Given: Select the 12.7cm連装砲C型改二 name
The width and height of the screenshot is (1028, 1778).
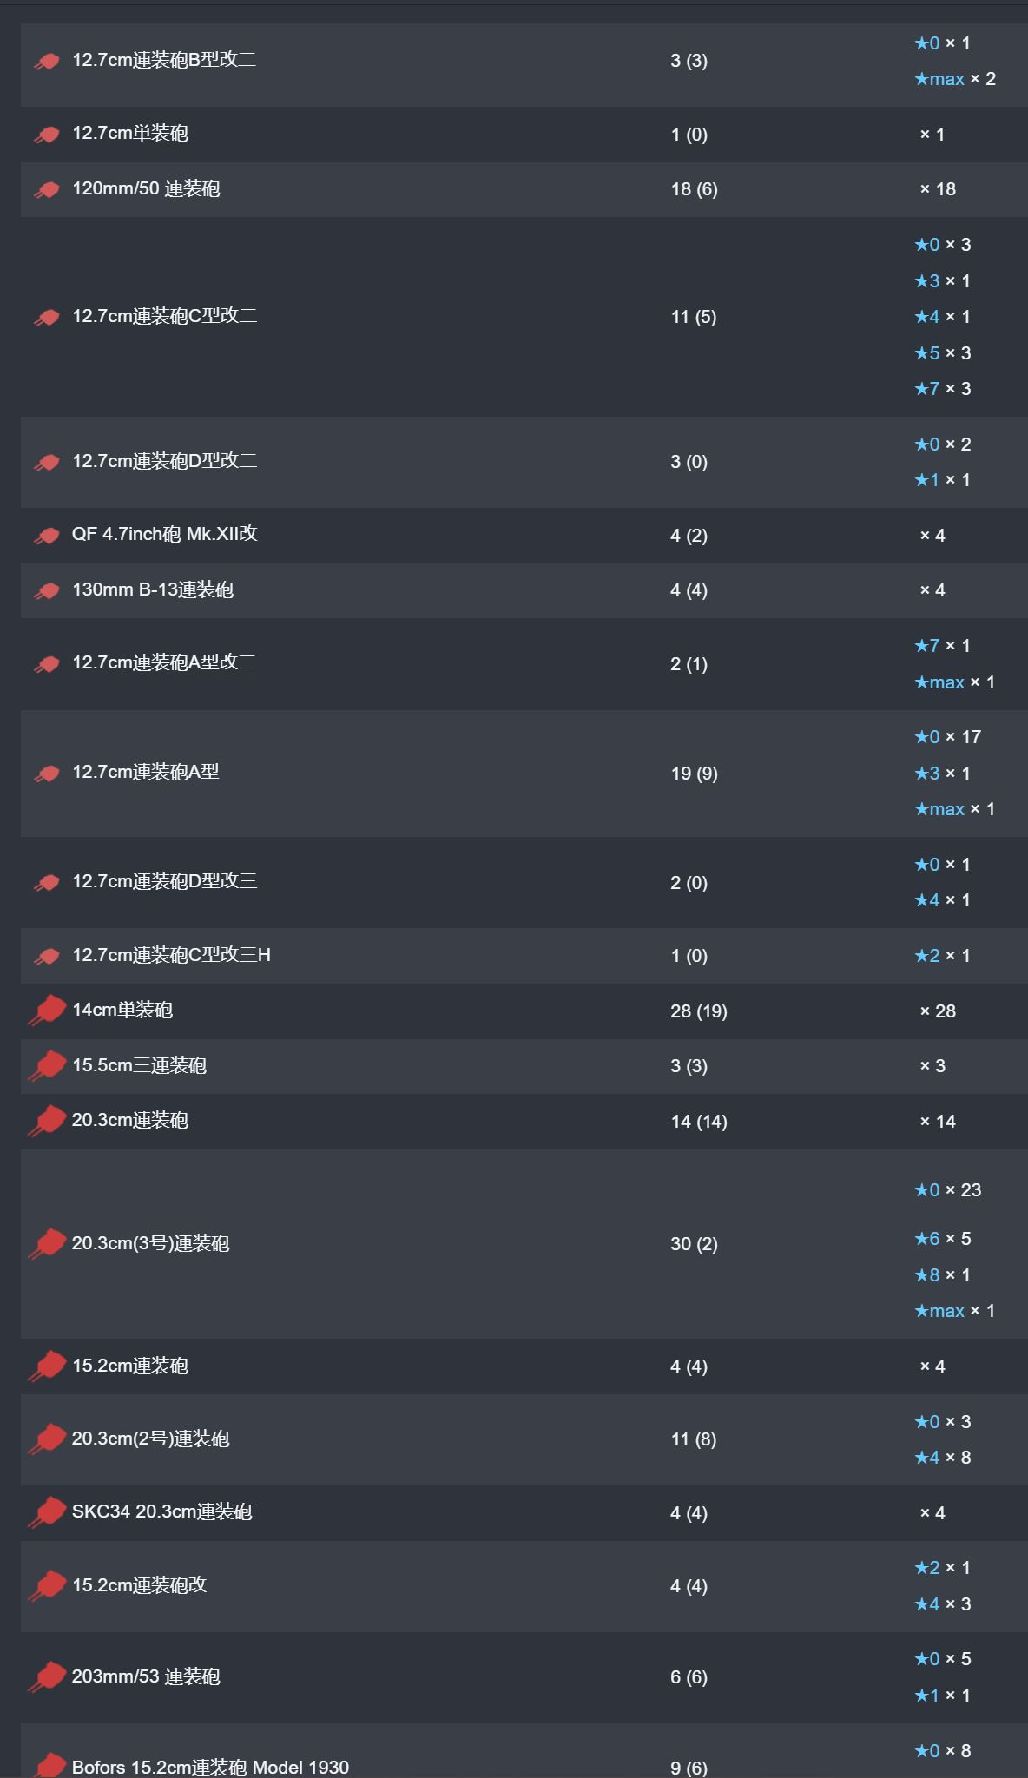Looking at the screenshot, I should point(165,316).
